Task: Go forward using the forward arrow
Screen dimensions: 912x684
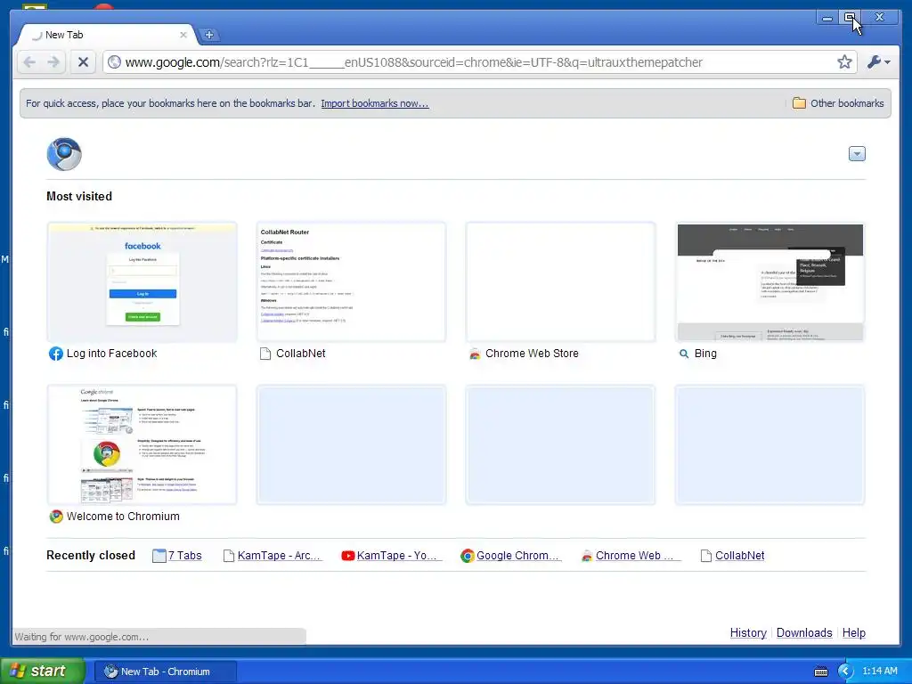Action: click(53, 61)
